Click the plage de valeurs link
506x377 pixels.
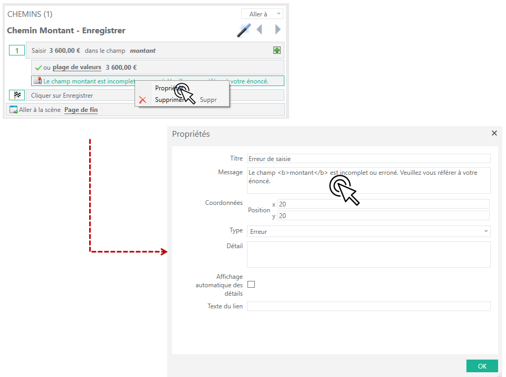point(77,67)
